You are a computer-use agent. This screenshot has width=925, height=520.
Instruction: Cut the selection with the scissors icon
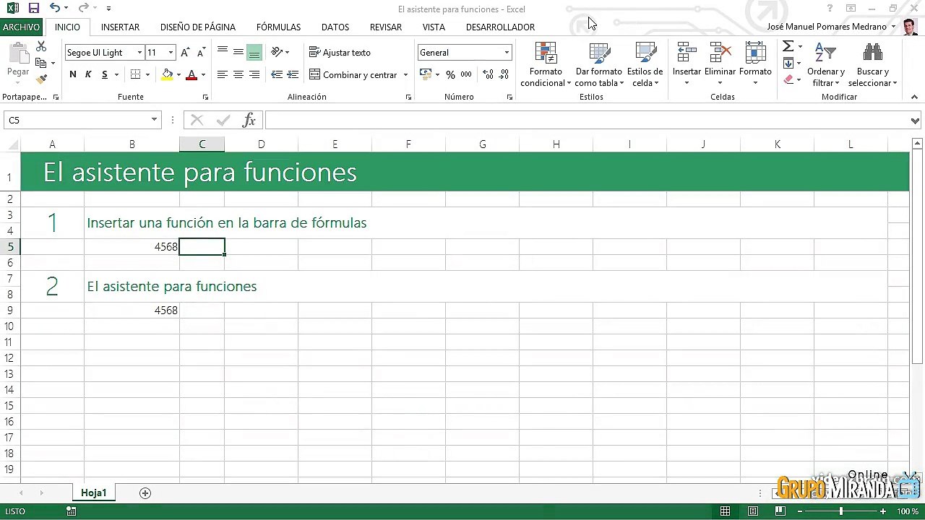tap(41, 46)
